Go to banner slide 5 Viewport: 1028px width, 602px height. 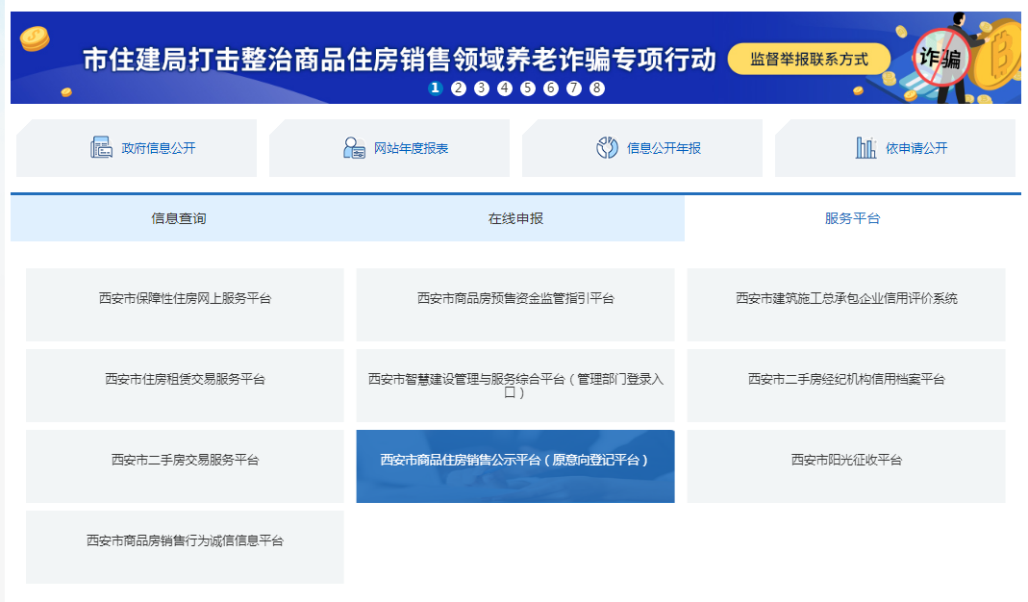coord(528,88)
